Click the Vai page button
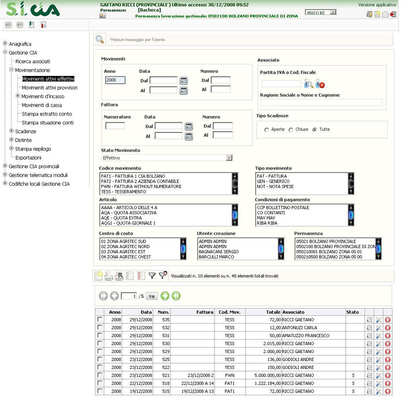The image size is (402, 398). (152, 296)
